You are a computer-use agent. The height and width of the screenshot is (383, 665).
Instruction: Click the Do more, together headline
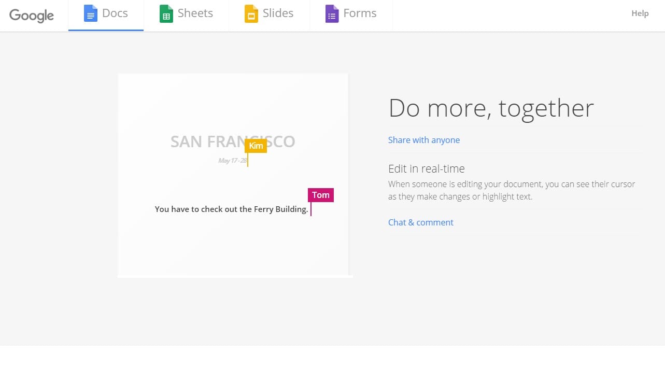(491, 108)
